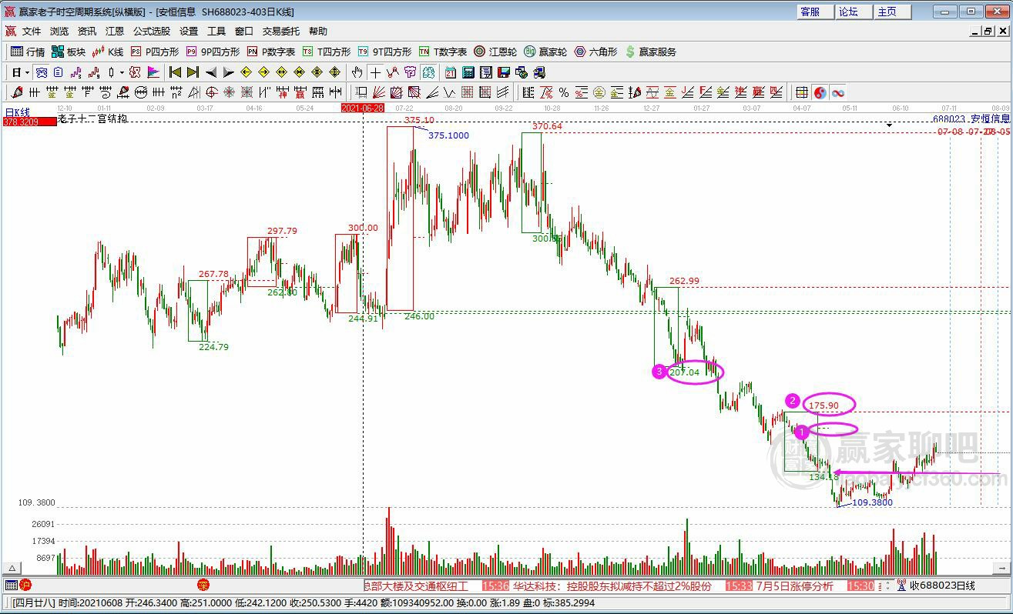
Task: Click the red flag chart icon
Action: click(x=153, y=72)
